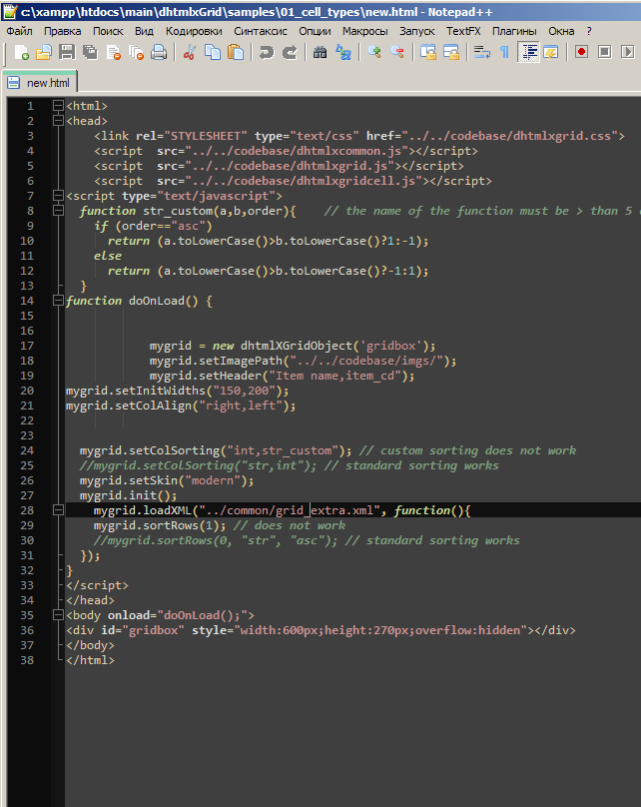
Task: Open the Плагины menu
Action: [514, 31]
